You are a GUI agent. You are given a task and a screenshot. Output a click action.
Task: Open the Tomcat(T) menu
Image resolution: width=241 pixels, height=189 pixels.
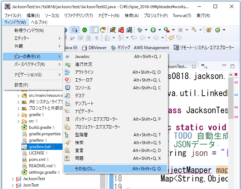(182, 16)
